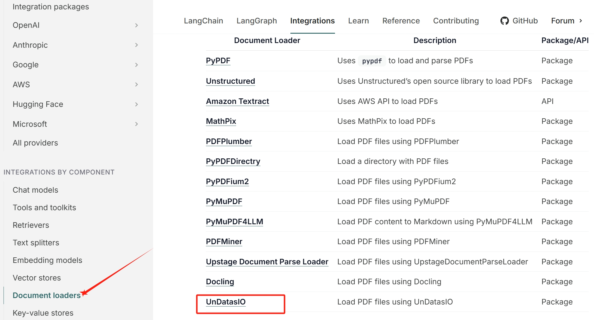Image resolution: width=594 pixels, height=320 pixels.
Task: Switch to the LangGraph tab
Action: pyautogui.click(x=256, y=21)
